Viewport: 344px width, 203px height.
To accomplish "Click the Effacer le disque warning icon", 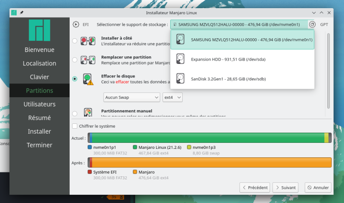I will tap(88, 79).
